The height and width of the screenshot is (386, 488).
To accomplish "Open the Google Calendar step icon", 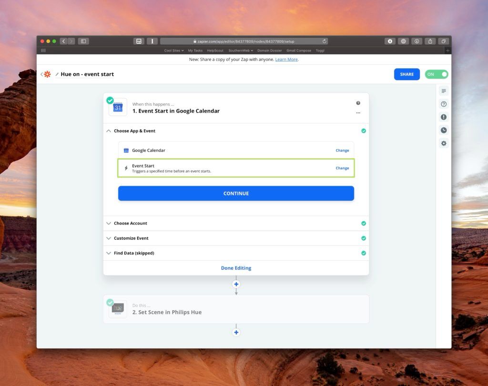I will [x=118, y=107].
